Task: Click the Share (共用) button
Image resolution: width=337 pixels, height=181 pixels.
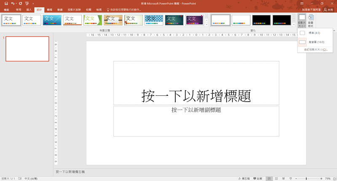Action: [328, 9]
